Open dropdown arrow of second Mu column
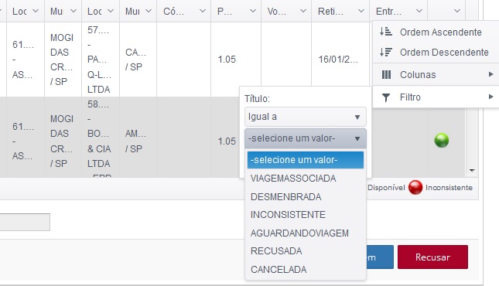This screenshot has width=499, height=286. pos(149,11)
